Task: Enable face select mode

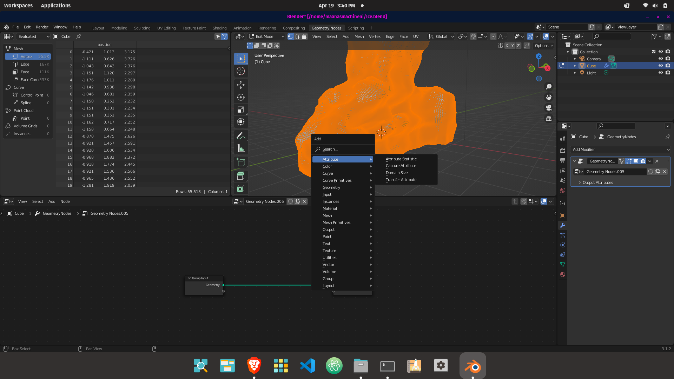Action: (x=305, y=36)
